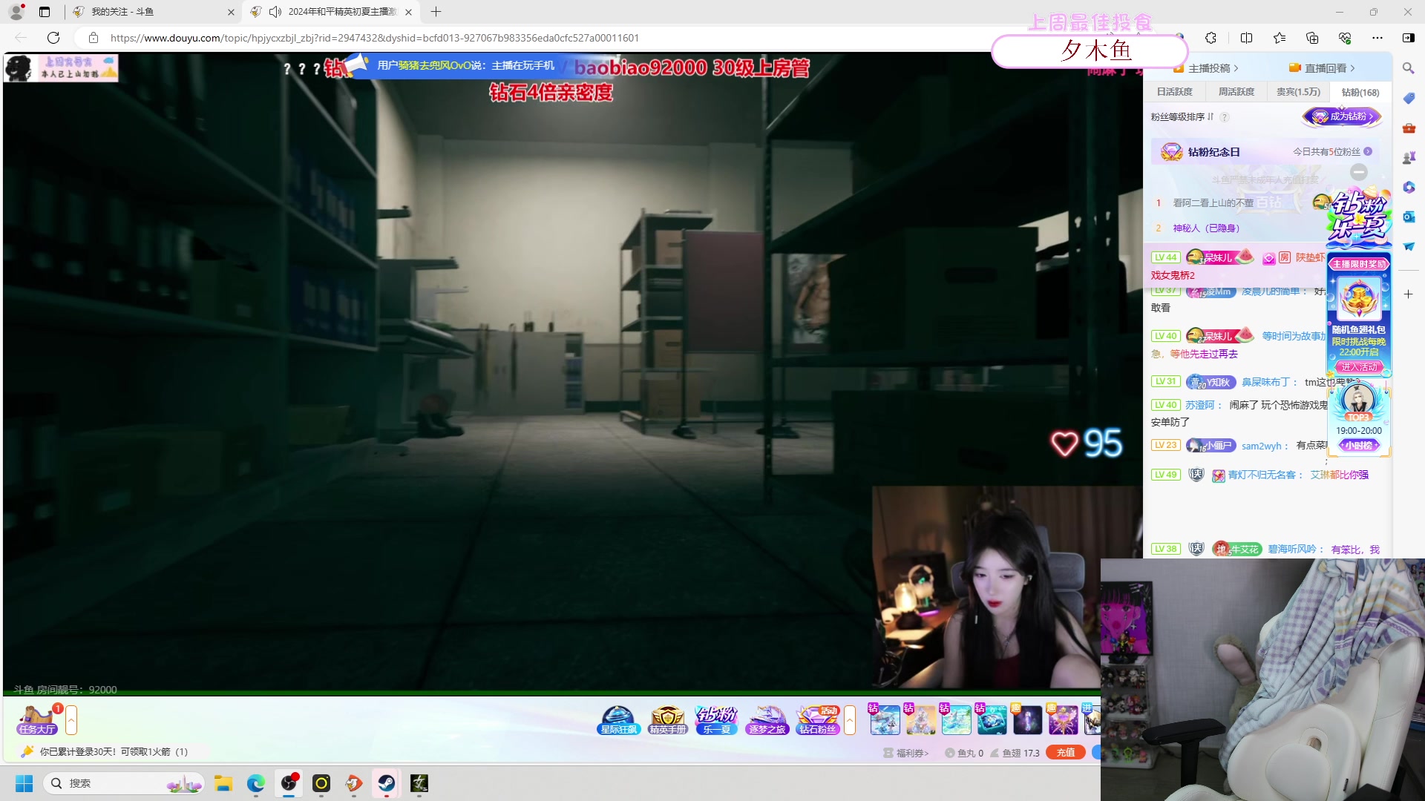
Task: Click the 充值 recharge button
Action: click(1066, 752)
